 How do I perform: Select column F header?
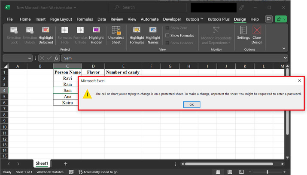pos(151,66)
